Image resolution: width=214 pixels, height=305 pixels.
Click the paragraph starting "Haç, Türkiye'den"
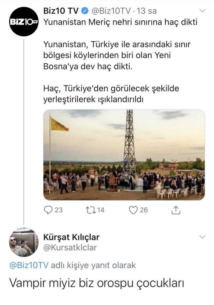point(111,94)
